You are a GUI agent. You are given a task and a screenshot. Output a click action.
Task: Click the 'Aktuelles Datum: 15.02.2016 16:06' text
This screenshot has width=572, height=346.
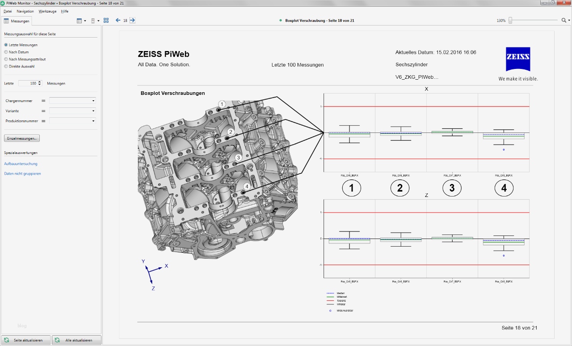(436, 52)
